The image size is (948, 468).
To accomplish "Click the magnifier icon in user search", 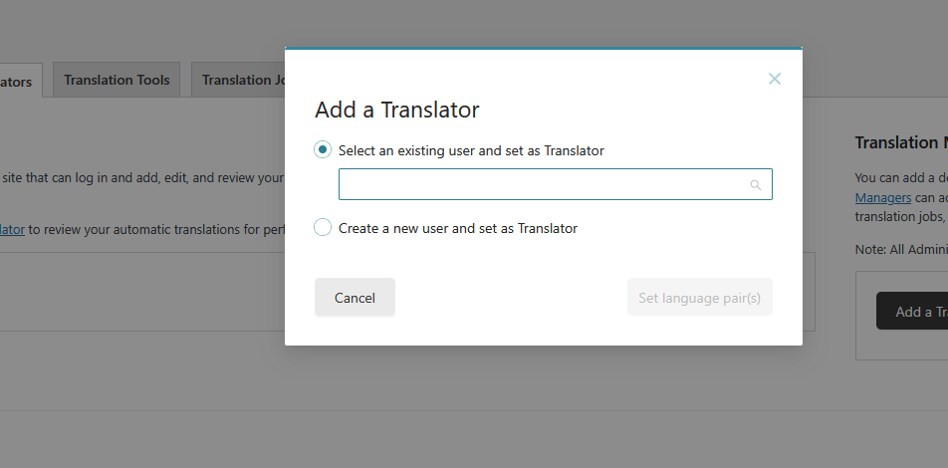I will (x=756, y=185).
